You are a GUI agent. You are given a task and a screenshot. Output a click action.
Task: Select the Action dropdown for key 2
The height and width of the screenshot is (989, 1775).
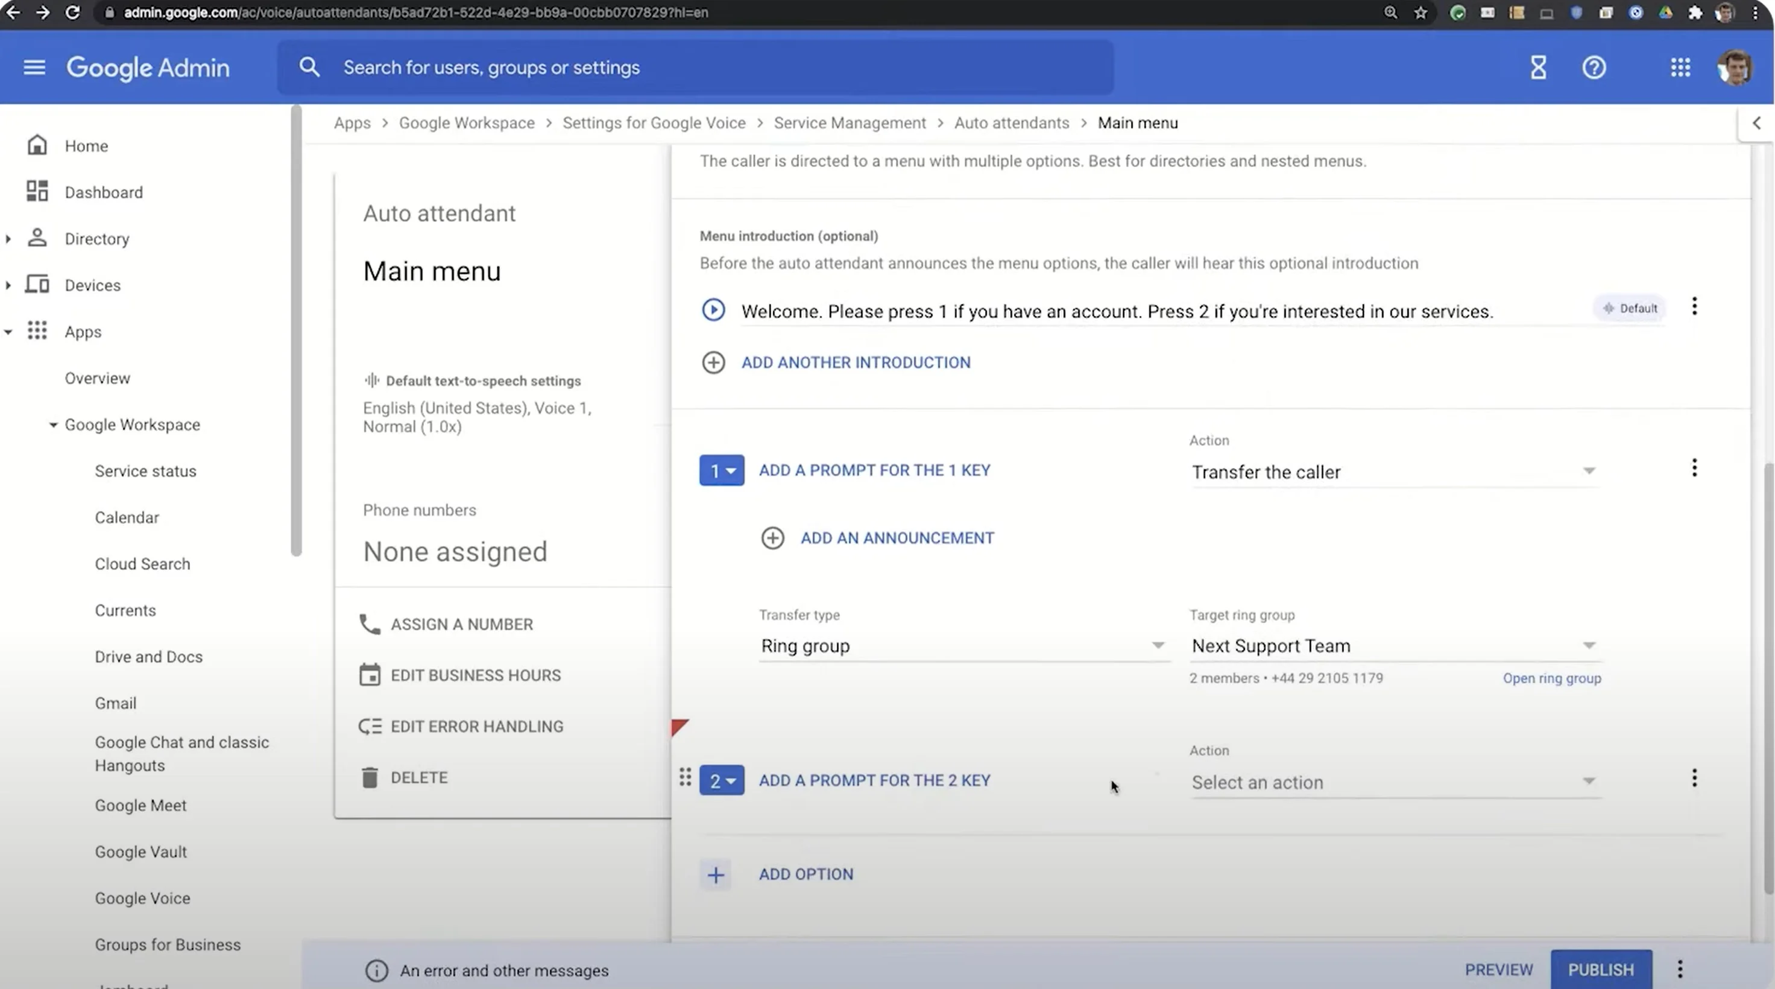tap(1392, 781)
